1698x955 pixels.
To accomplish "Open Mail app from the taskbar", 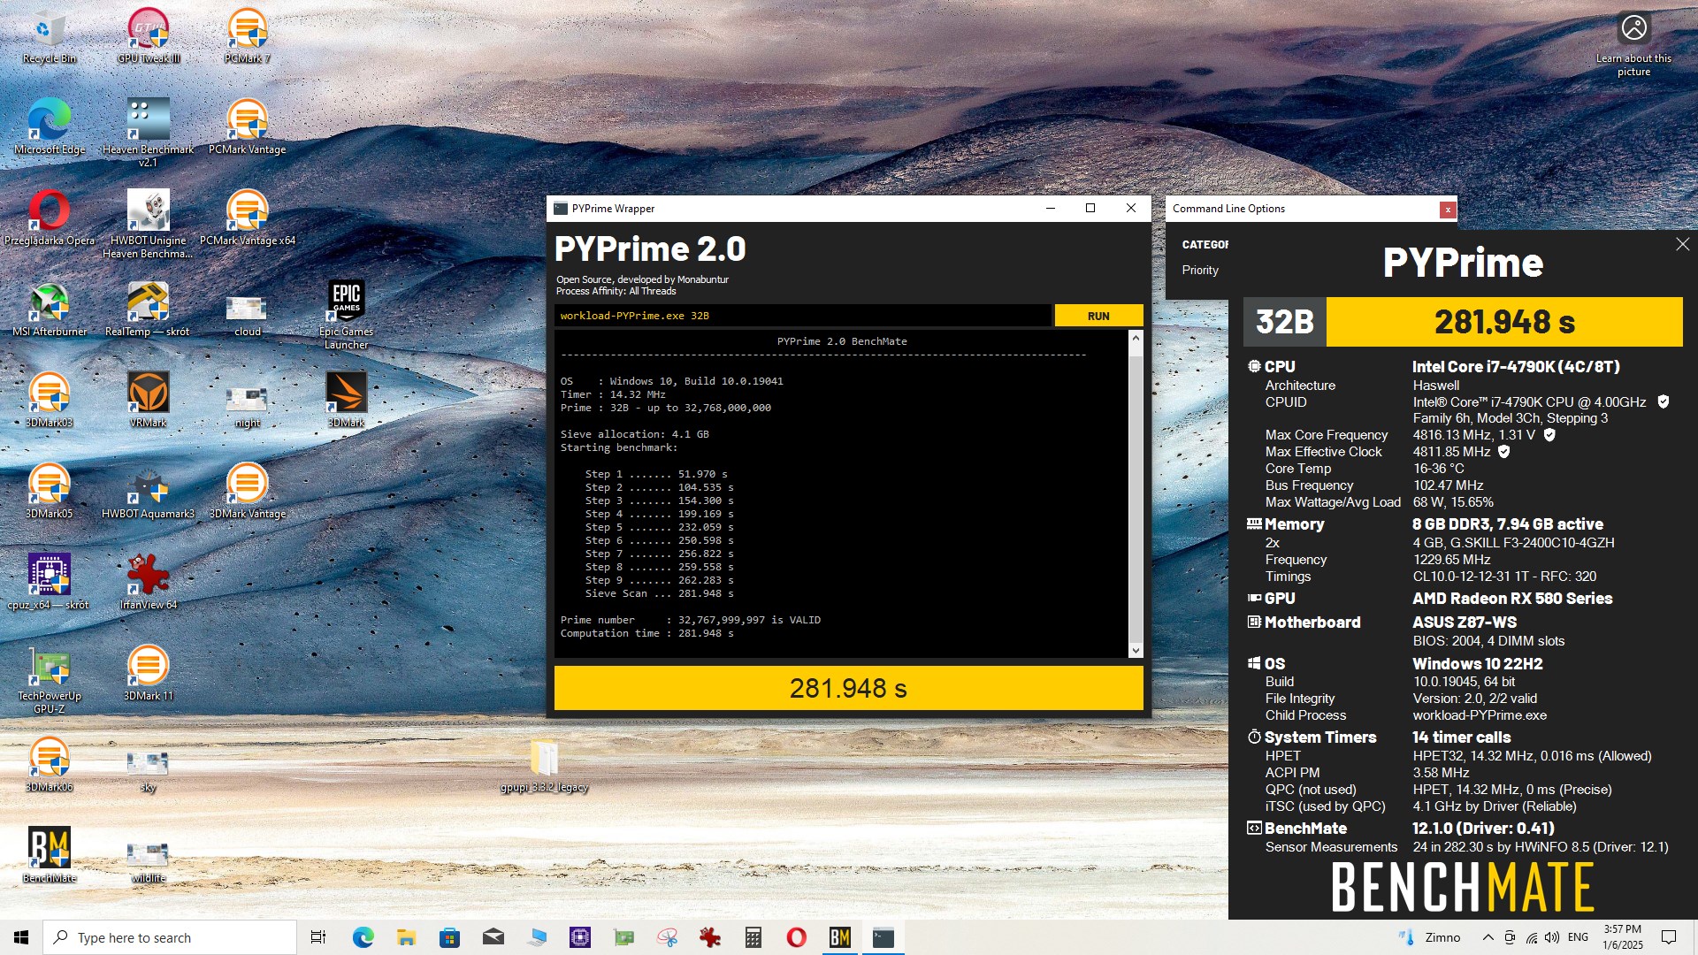I will click(x=493, y=937).
